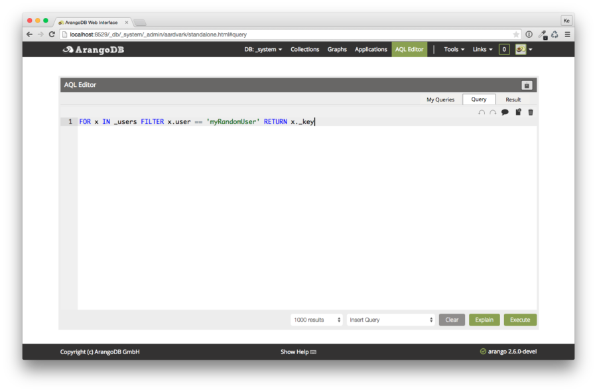The height and width of the screenshot is (392, 597).
Task: Click the _users collection name in query
Action: (125, 122)
